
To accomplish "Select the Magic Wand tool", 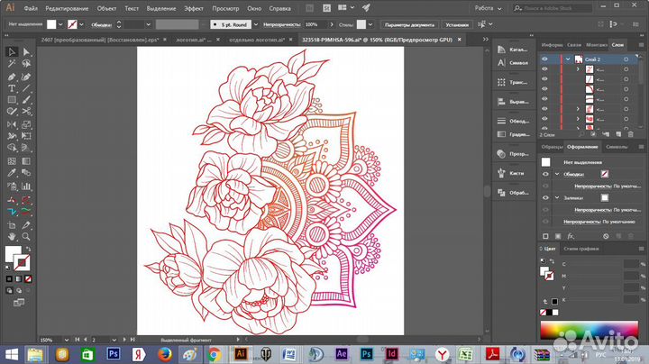I will click(12, 64).
